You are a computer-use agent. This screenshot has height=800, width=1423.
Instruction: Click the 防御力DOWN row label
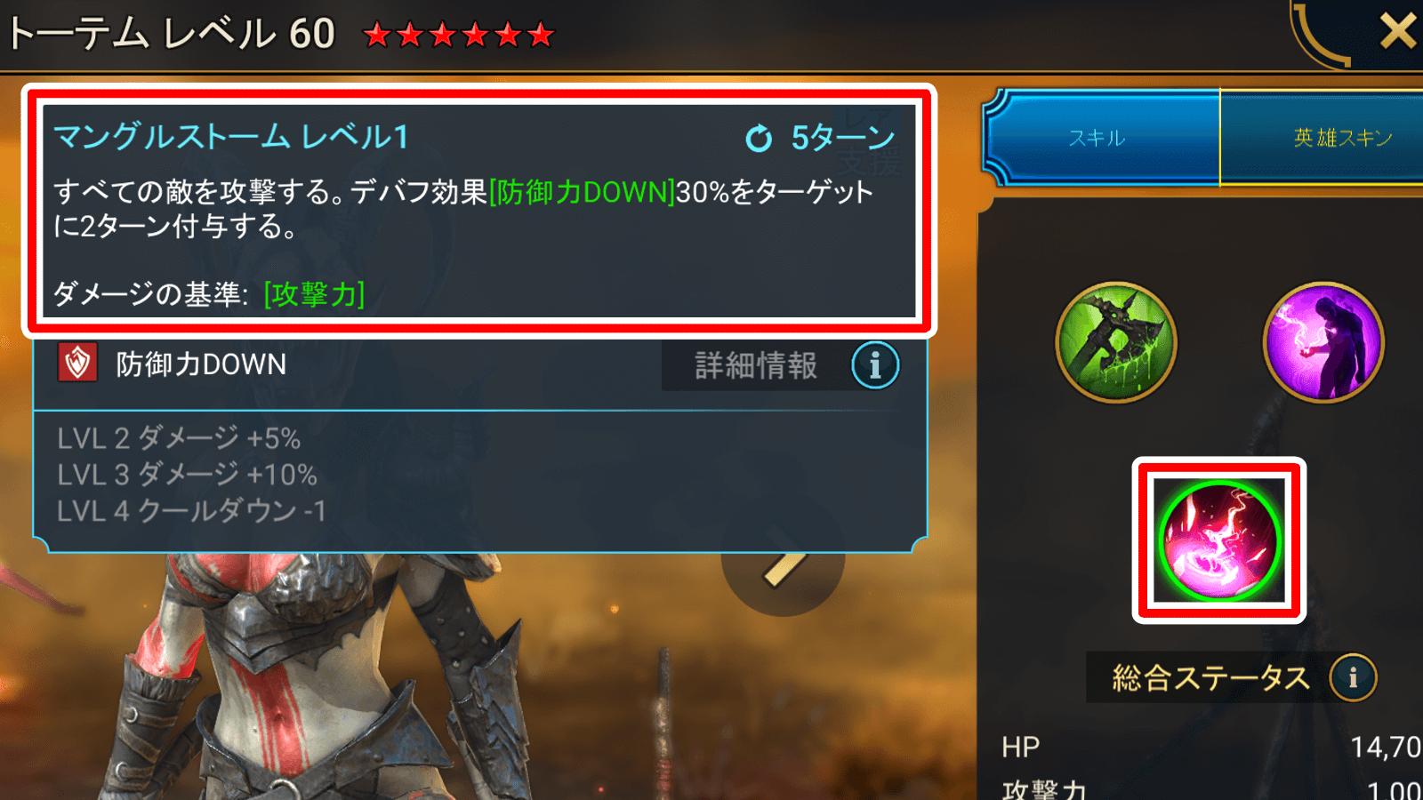(x=201, y=364)
